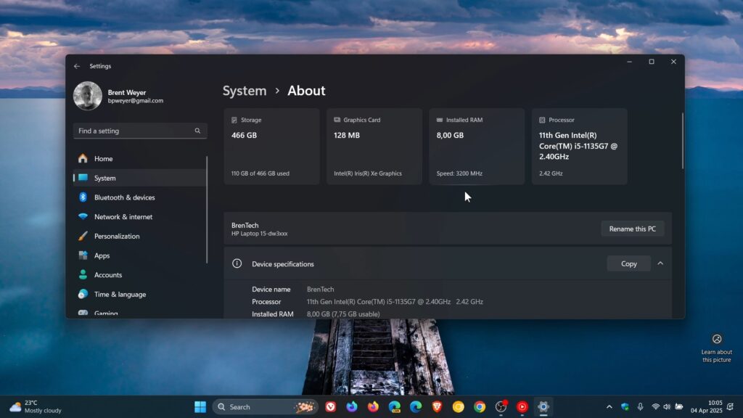
Task: Open Network & internet settings
Action: pyautogui.click(x=140, y=217)
